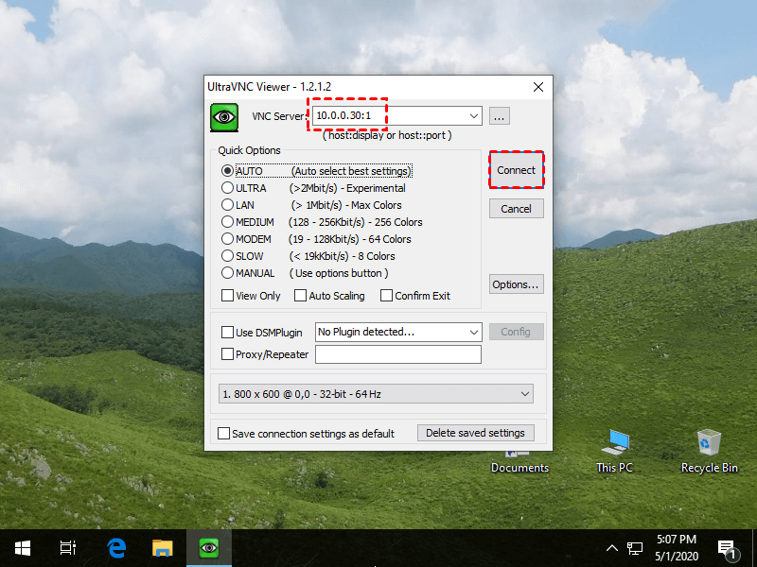Open the Action Center notification icon
Image resolution: width=757 pixels, height=567 pixels.
click(727, 549)
